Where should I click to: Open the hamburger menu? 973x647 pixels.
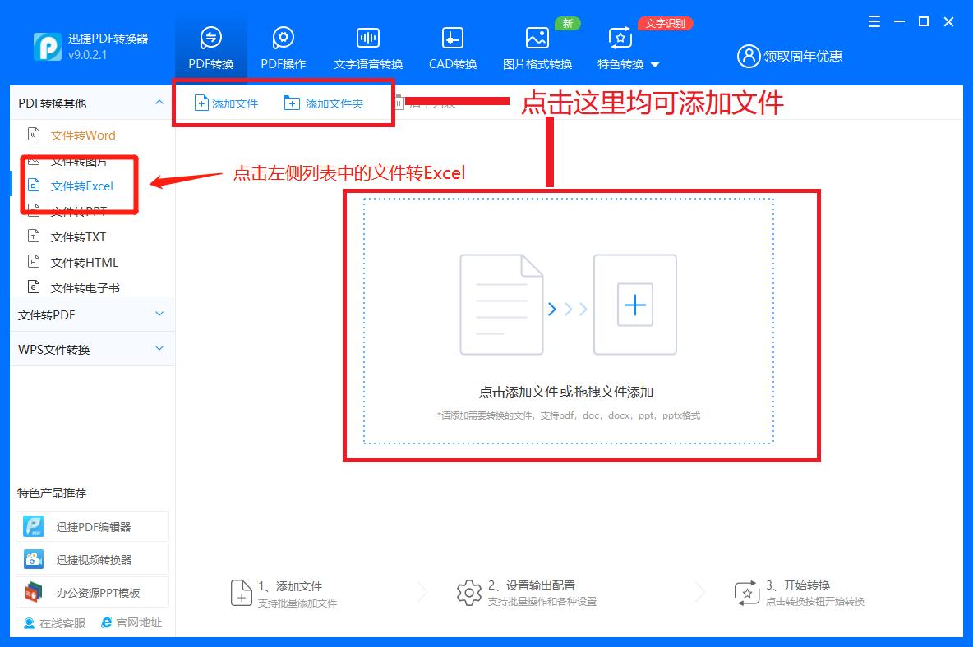pos(874,22)
